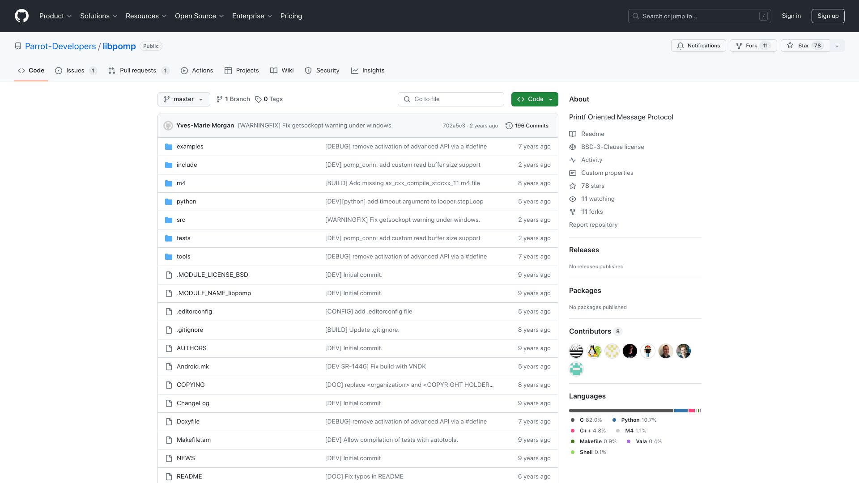This screenshot has height=483, width=859.
Task: Open the tags list via tag icon
Action: tap(258, 99)
